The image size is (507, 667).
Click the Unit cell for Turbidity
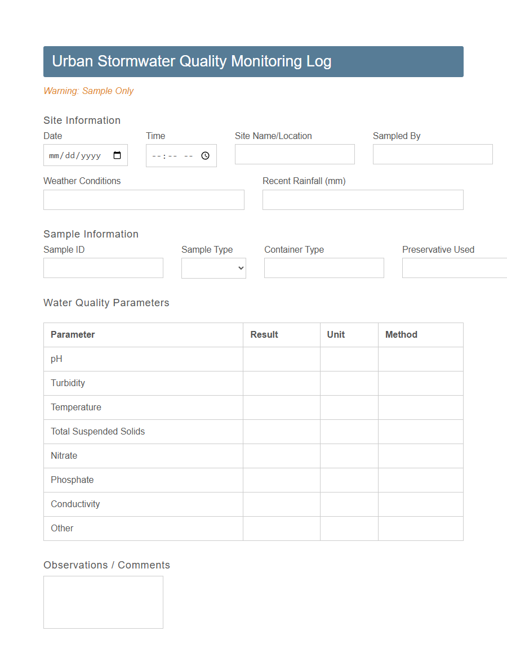coord(349,383)
